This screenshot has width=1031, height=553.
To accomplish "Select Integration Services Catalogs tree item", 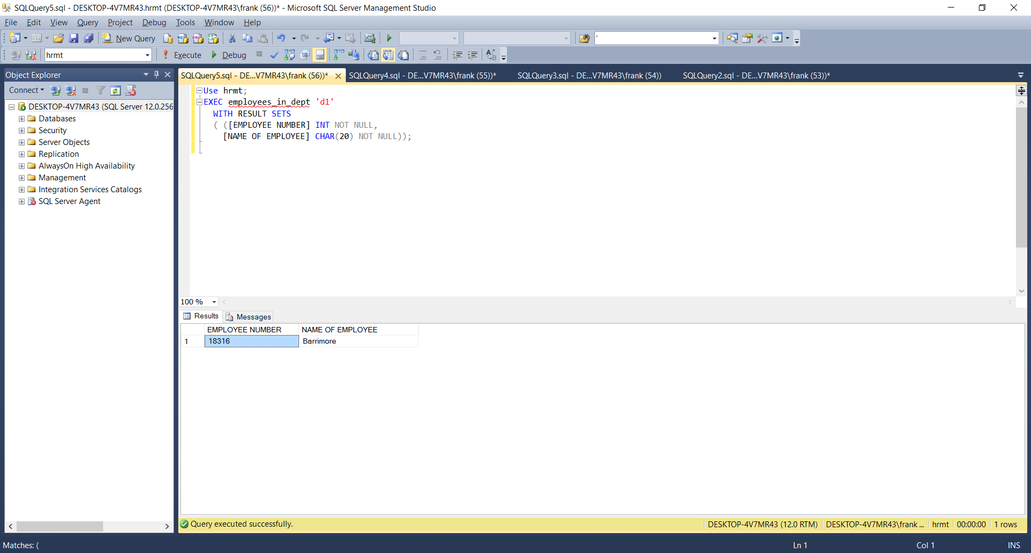I will tap(90, 190).
